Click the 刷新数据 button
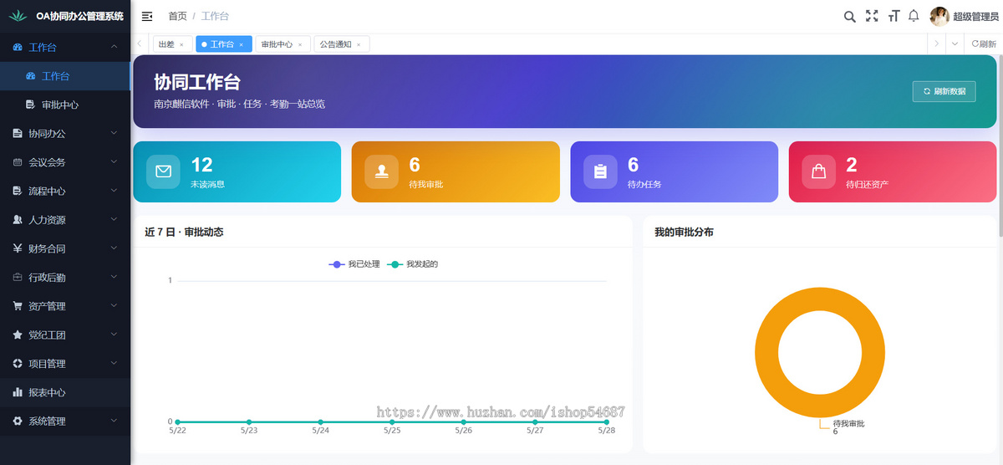This screenshot has height=465, width=1003. [x=944, y=91]
